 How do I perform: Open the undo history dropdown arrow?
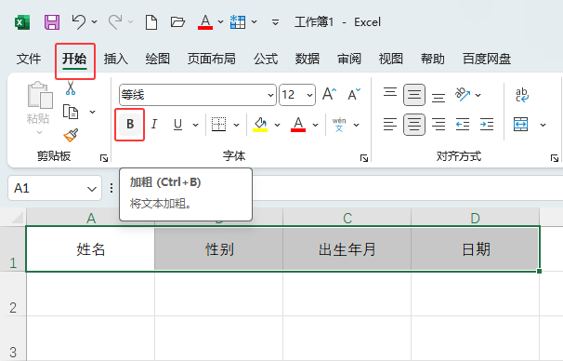click(95, 22)
